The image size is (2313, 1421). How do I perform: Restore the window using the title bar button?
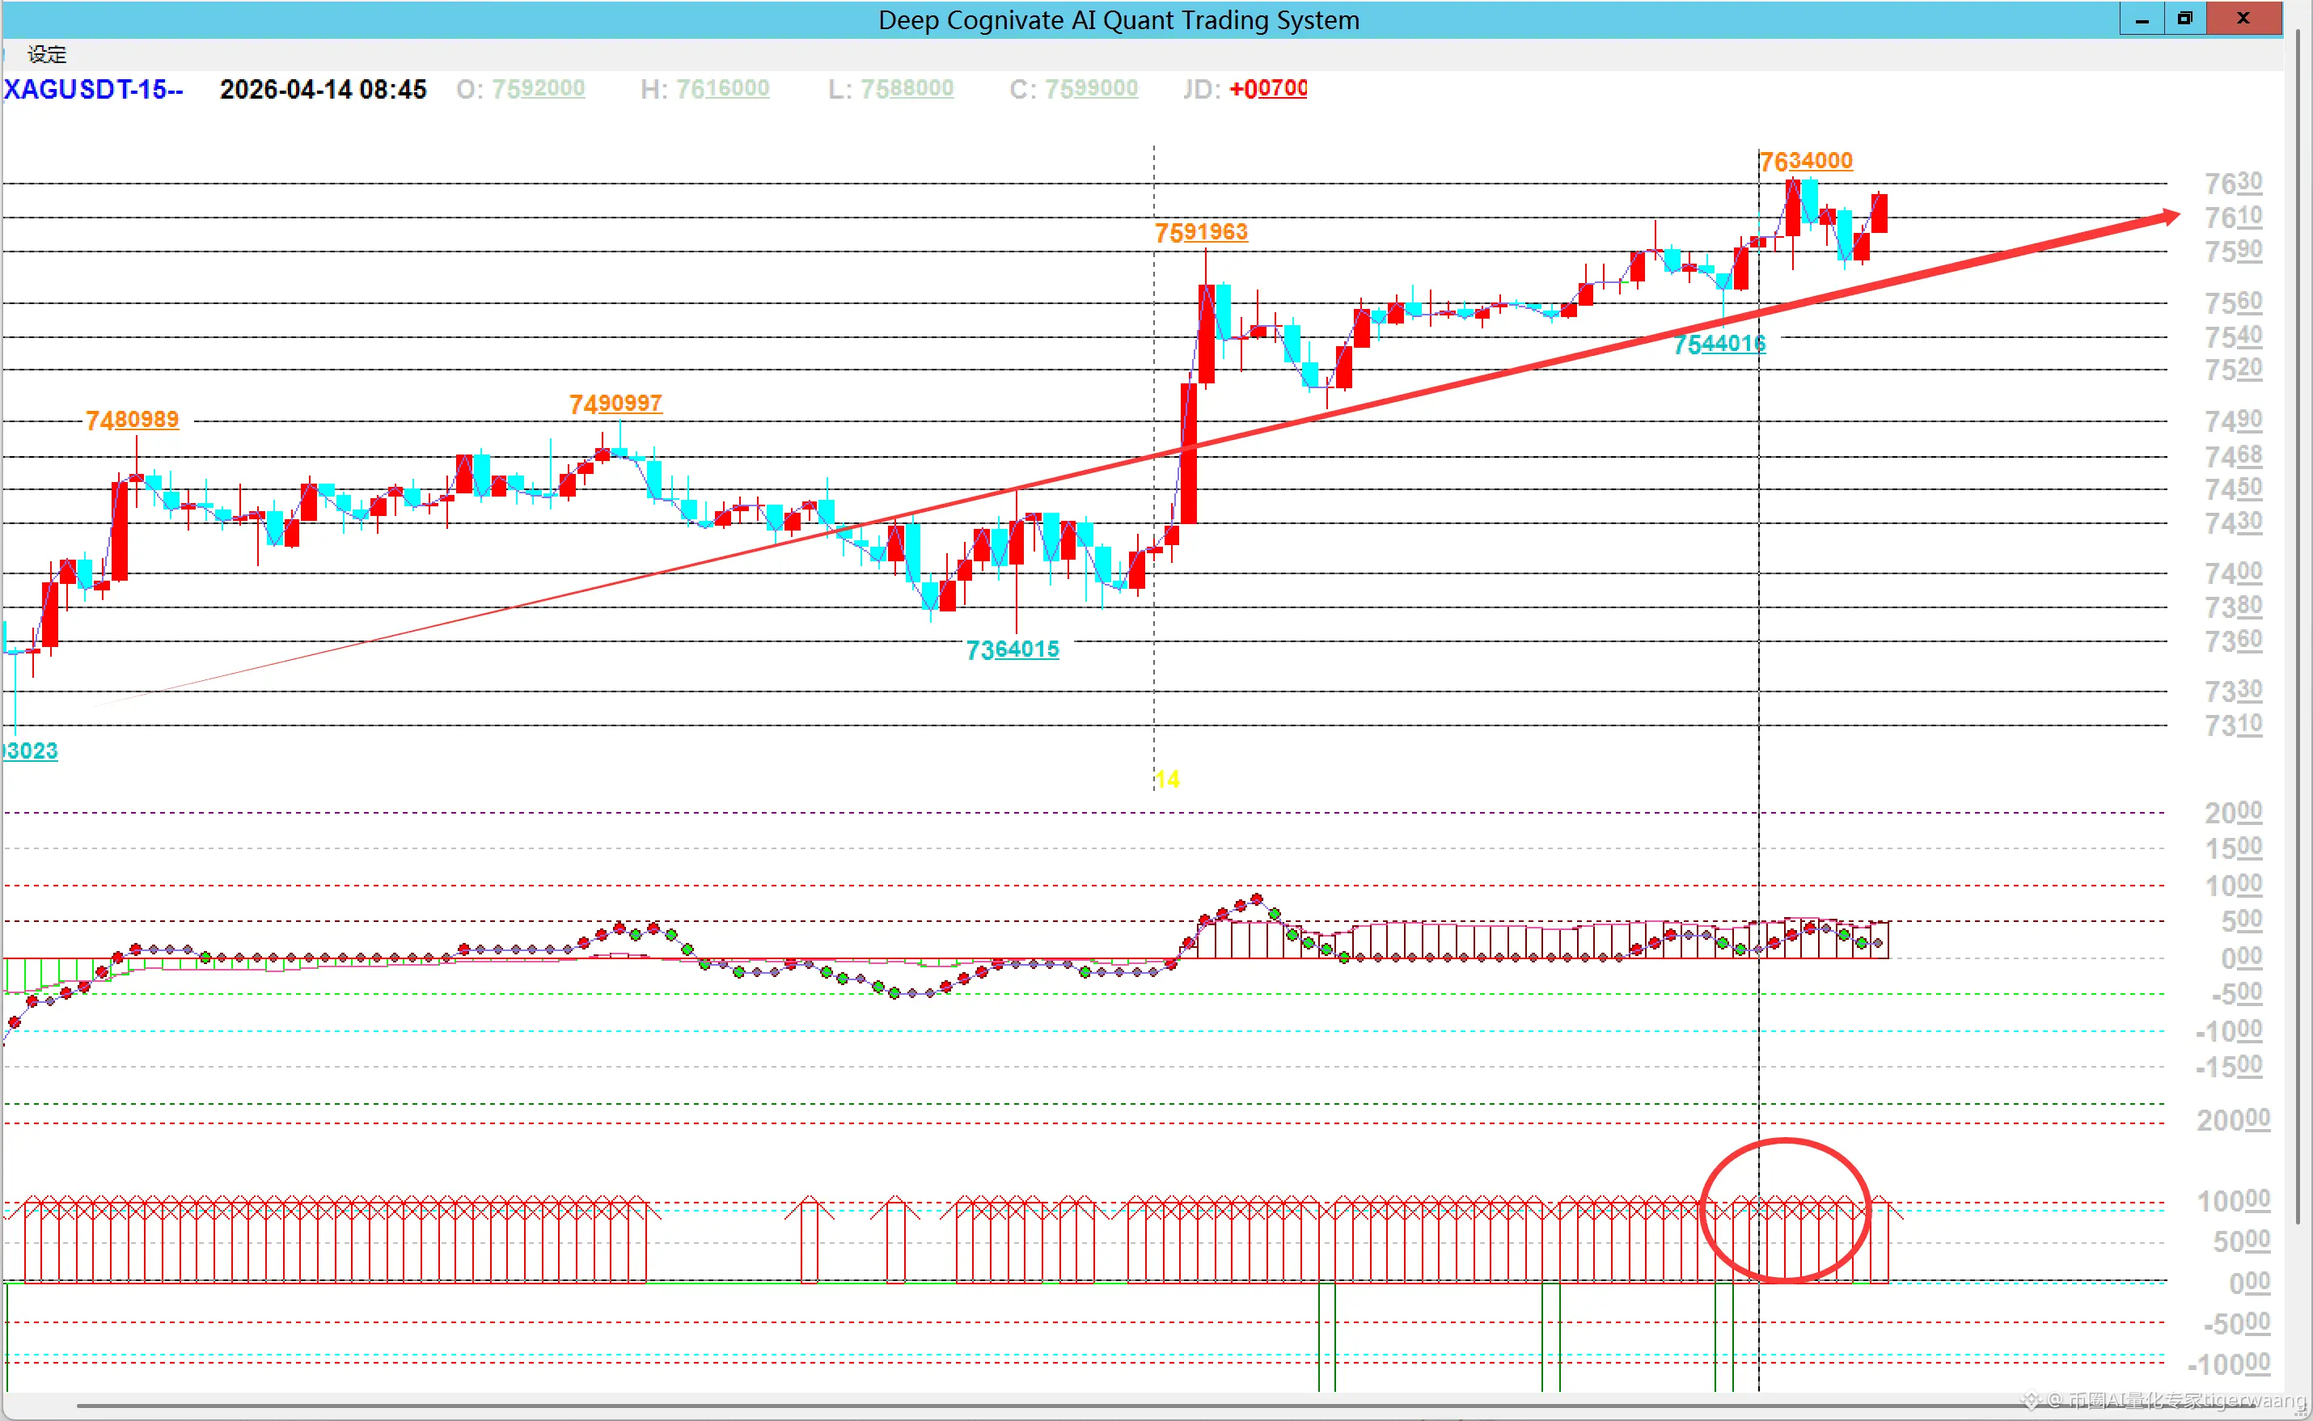coord(2184,19)
